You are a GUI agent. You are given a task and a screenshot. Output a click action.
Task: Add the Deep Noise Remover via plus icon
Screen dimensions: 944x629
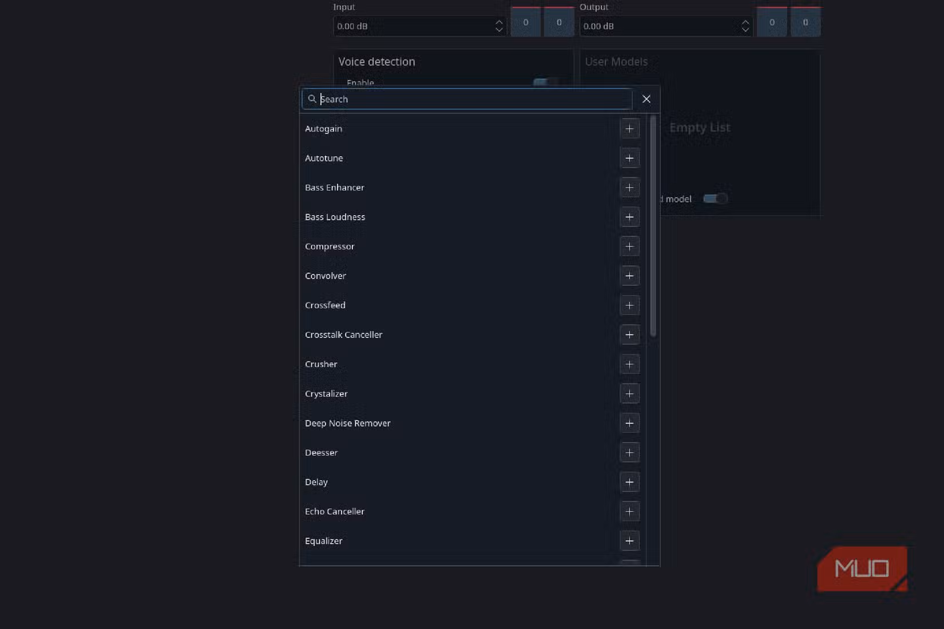[x=629, y=423]
